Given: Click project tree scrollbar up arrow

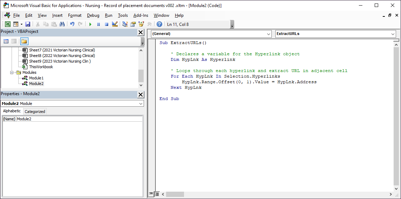Looking at the screenshot, I should click(x=141, y=50).
